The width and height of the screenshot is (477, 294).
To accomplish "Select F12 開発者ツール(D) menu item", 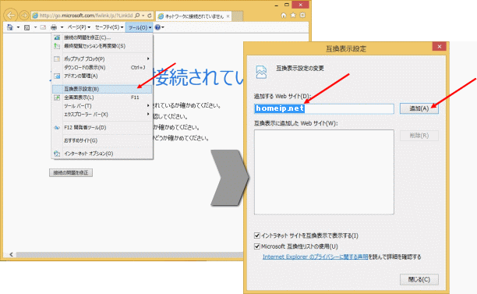I will (102, 128).
